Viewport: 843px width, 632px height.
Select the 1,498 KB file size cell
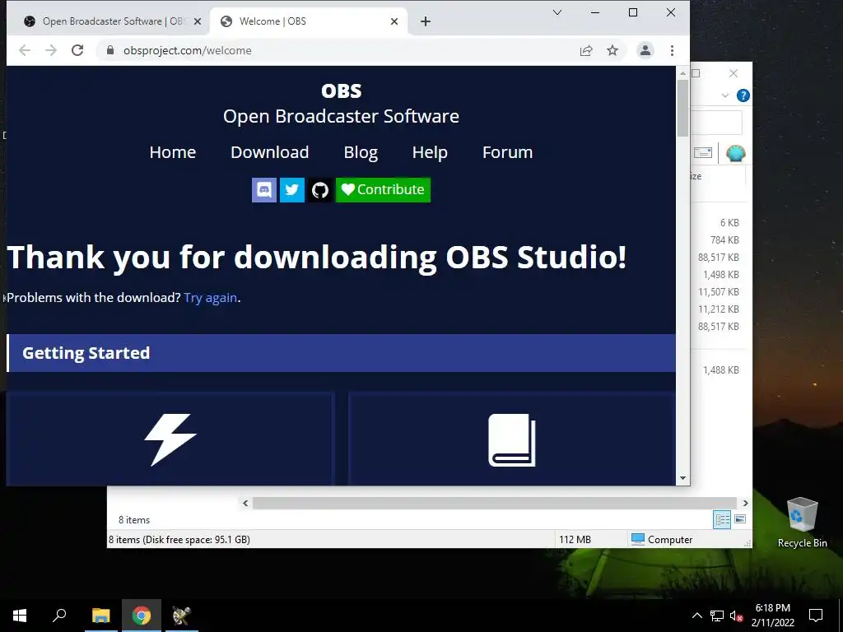click(x=720, y=275)
